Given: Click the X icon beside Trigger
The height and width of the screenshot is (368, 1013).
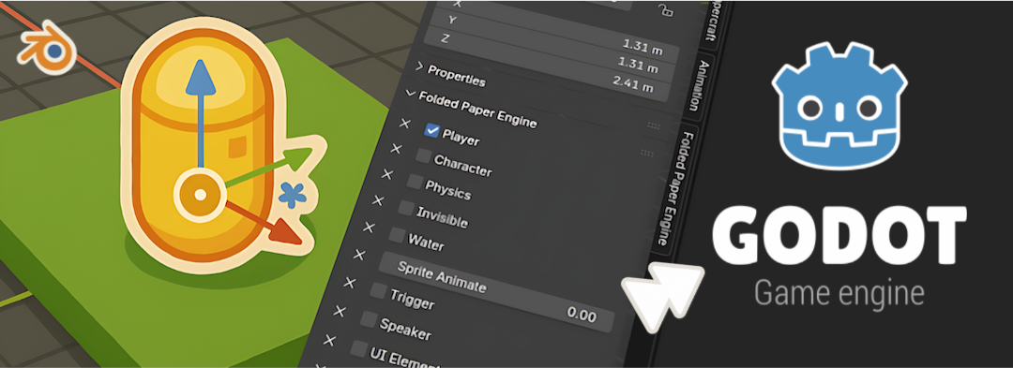Looking at the screenshot, I should 350,282.
